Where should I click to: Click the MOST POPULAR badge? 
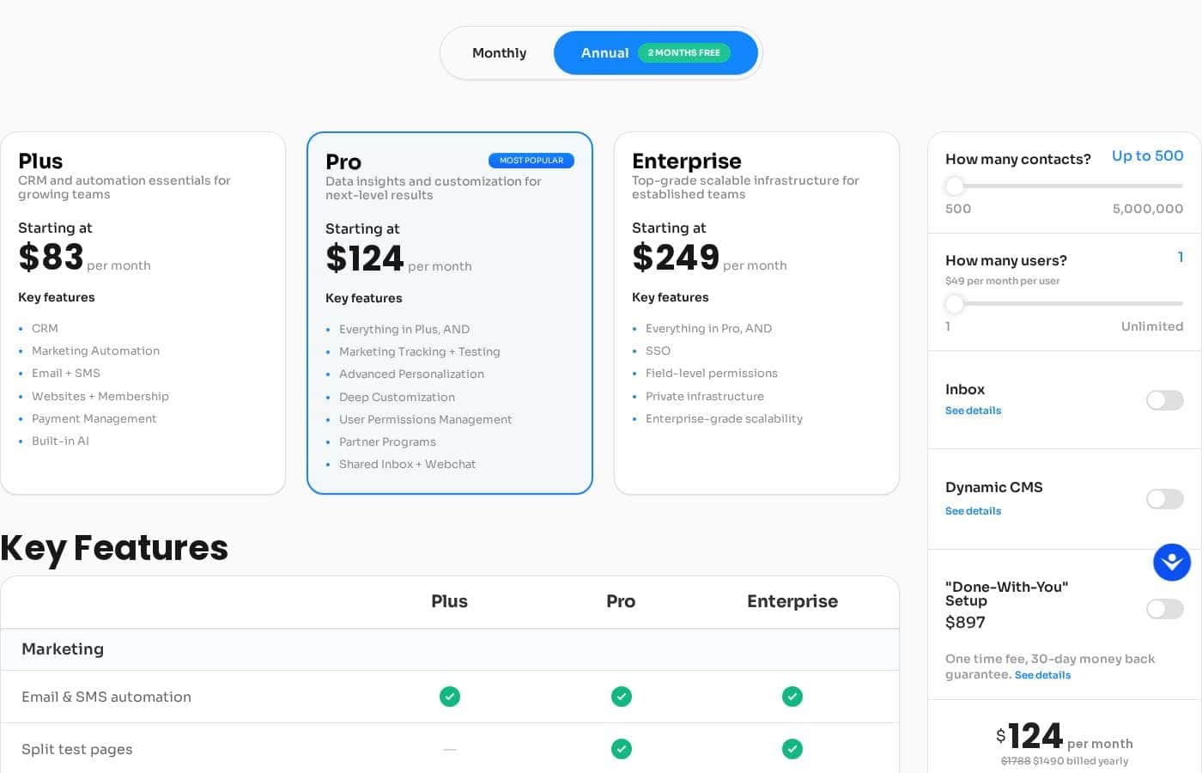[531, 161]
